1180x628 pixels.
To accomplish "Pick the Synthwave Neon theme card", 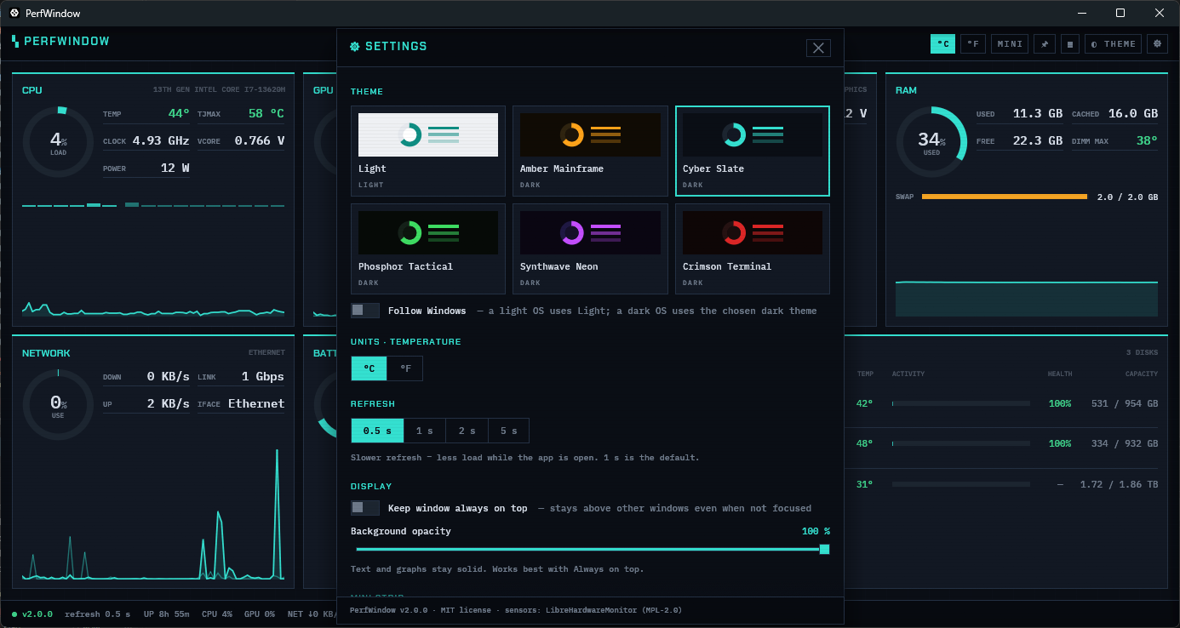I will (590, 248).
